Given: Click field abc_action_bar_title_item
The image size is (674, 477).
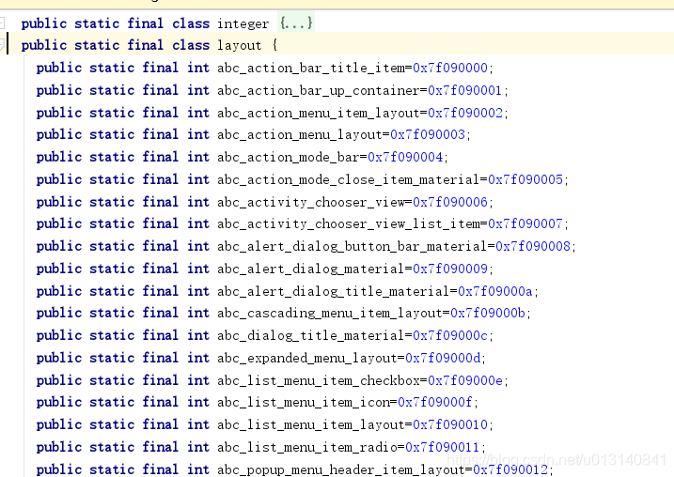Looking at the screenshot, I should [311, 68].
